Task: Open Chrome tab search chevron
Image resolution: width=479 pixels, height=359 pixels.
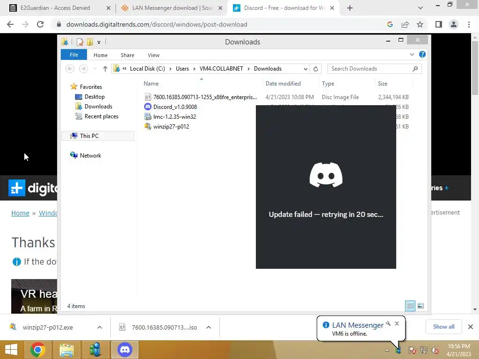Action: pos(421,8)
